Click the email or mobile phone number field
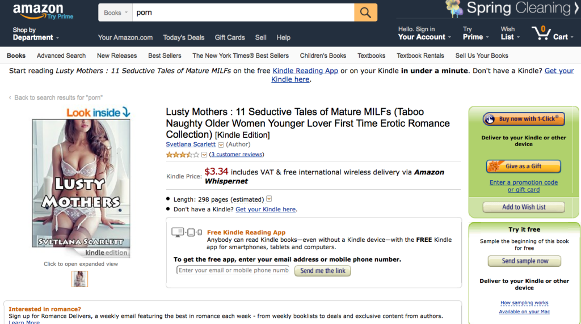Screen dimensions: 581x324 click(x=233, y=270)
